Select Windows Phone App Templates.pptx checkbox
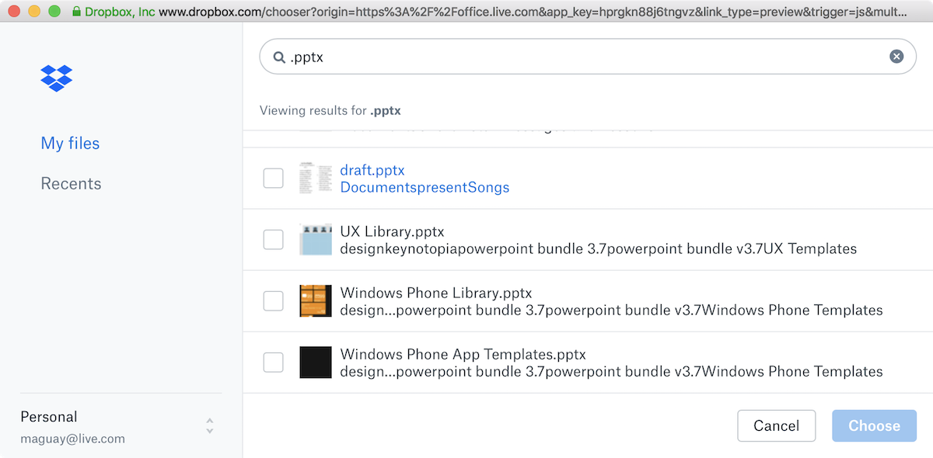The width and height of the screenshot is (933, 458). [x=273, y=363]
